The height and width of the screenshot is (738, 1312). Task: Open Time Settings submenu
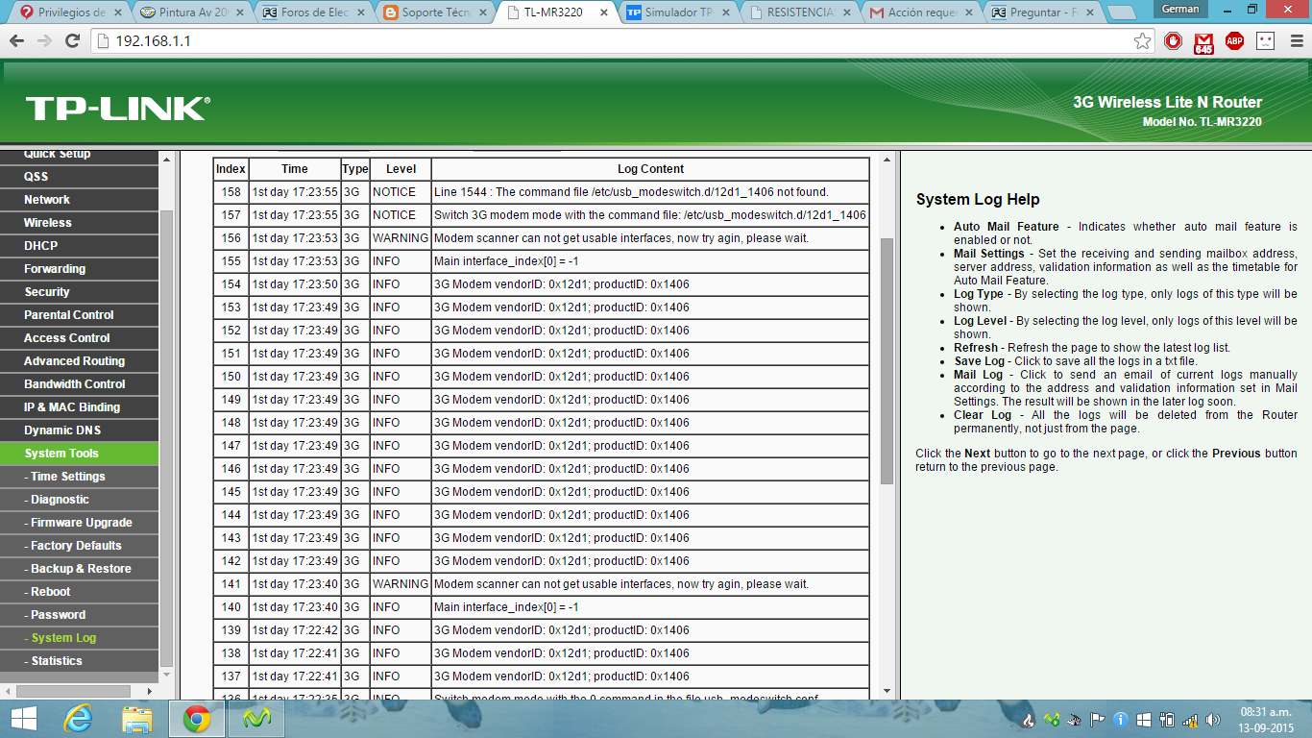point(79,477)
